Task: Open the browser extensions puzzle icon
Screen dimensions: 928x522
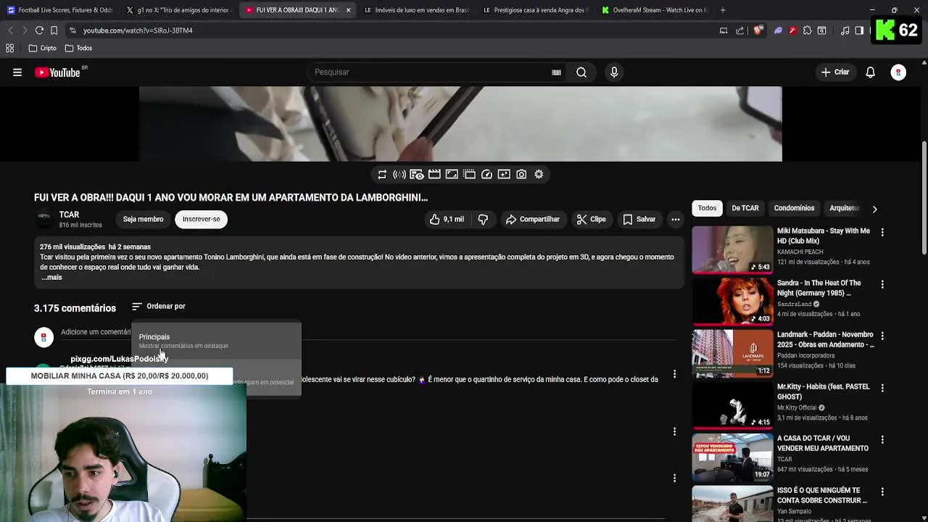Action: (807, 30)
